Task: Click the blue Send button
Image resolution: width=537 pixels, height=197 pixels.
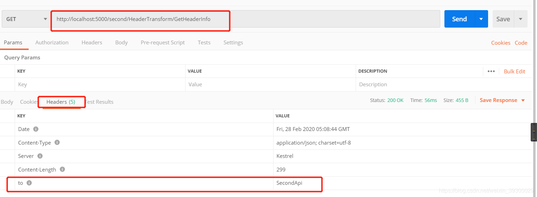Action: [459, 19]
